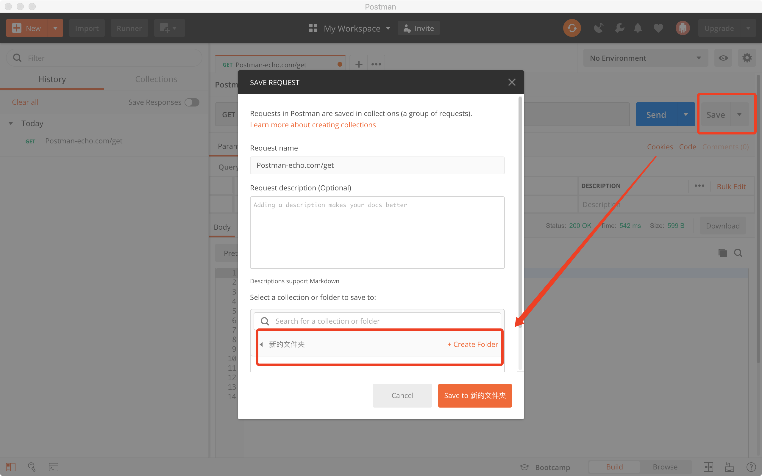This screenshot has height=476, width=762.
Task: Open the New button dropdown arrow
Action: click(55, 28)
